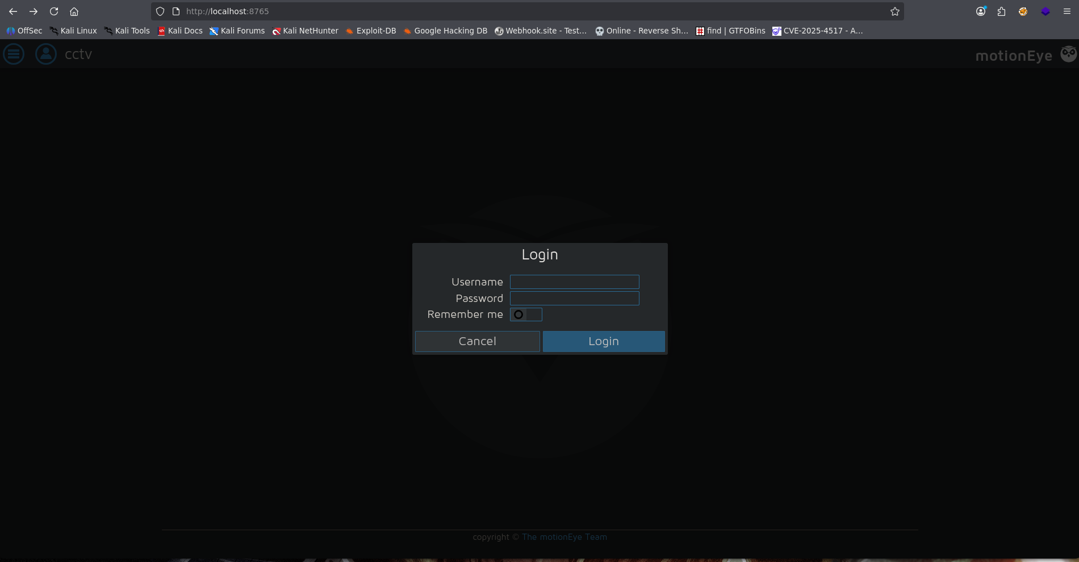Click the site information page icon
This screenshot has height=562, width=1079.
(x=176, y=11)
